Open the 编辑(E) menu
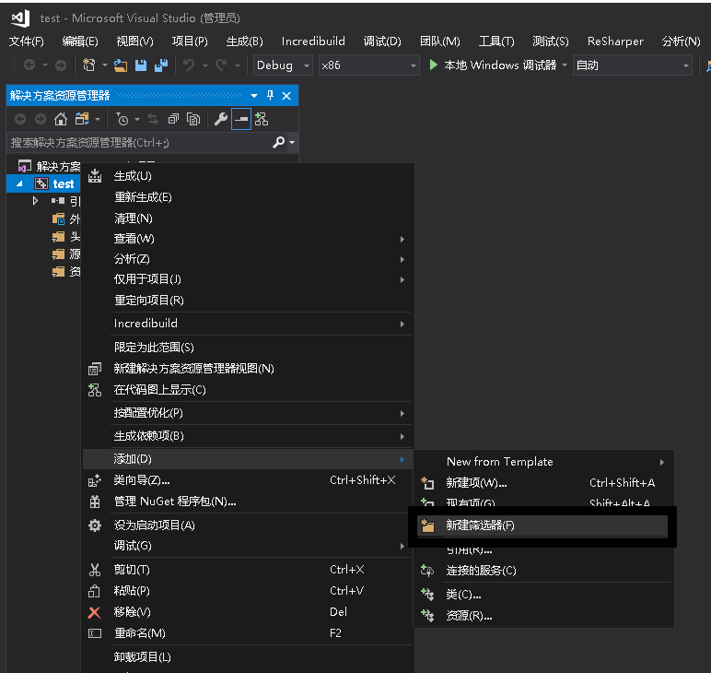This screenshot has width=711, height=673. [80, 41]
